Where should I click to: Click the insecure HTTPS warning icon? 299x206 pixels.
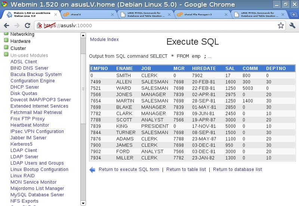click(x=40, y=26)
